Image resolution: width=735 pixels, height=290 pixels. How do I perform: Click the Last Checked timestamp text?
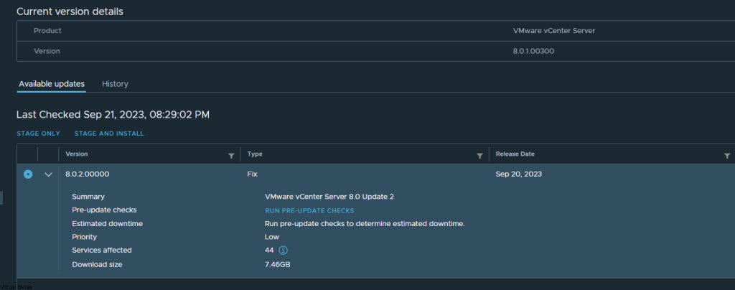pyautogui.click(x=113, y=114)
